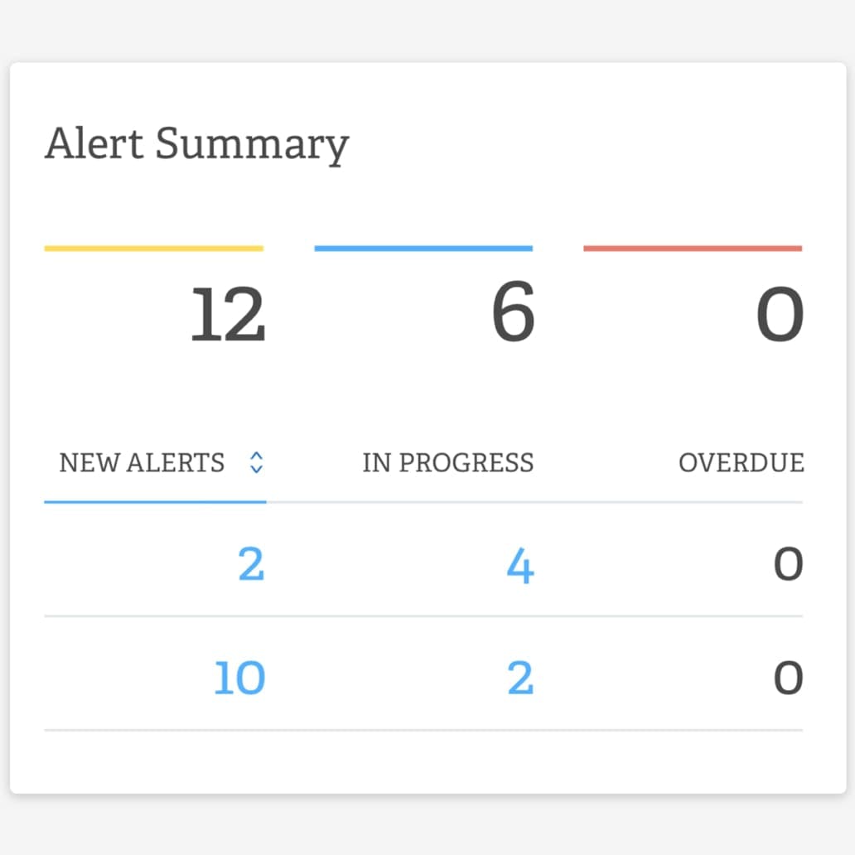855x855 pixels.
Task: Click the red overdue indicator bar
Action: tap(693, 247)
